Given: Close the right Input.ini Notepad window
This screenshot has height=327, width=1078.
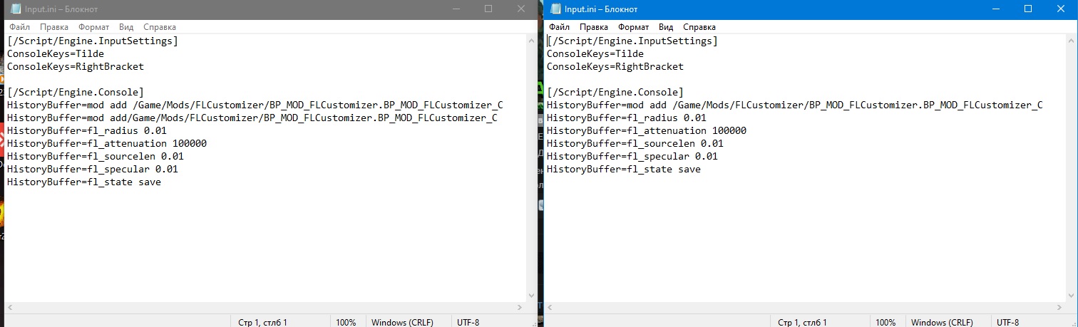Looking at the screenshot, I should (x=1061, y=9).
